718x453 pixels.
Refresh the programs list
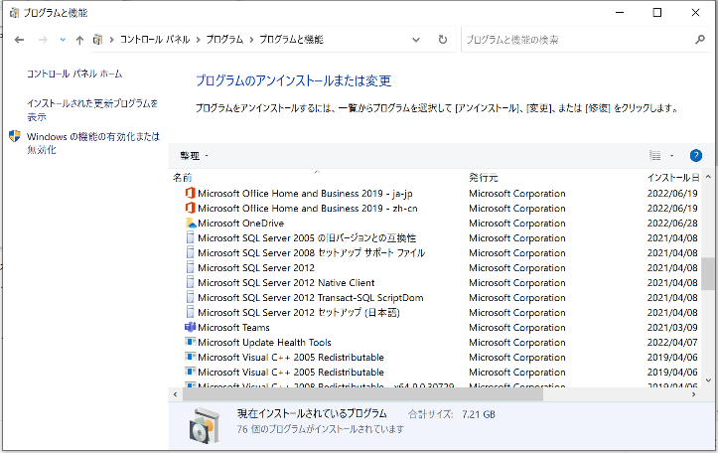(442, 40)
